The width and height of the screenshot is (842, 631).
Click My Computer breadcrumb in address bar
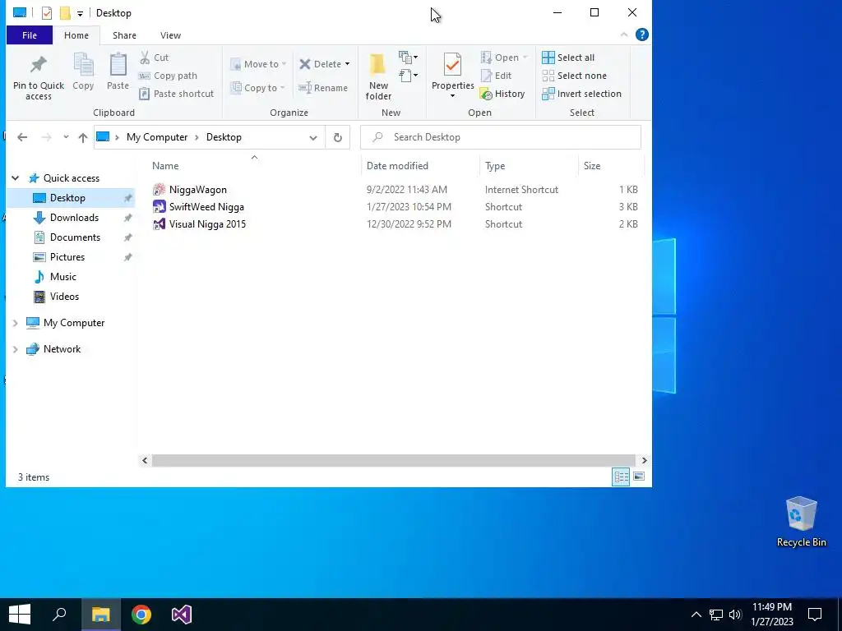[x=157, y=137]
